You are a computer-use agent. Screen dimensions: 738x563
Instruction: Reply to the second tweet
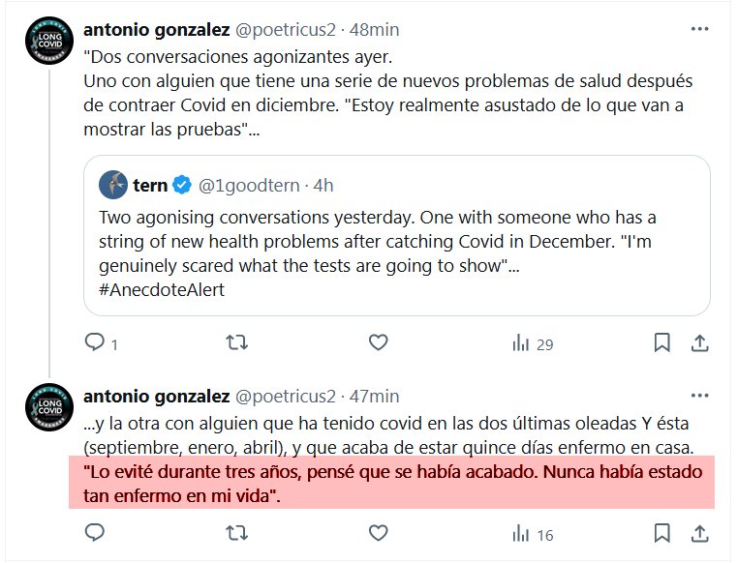[95, 533]
